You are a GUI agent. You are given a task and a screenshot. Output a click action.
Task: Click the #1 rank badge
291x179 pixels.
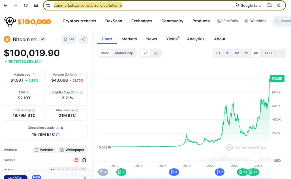43,39
